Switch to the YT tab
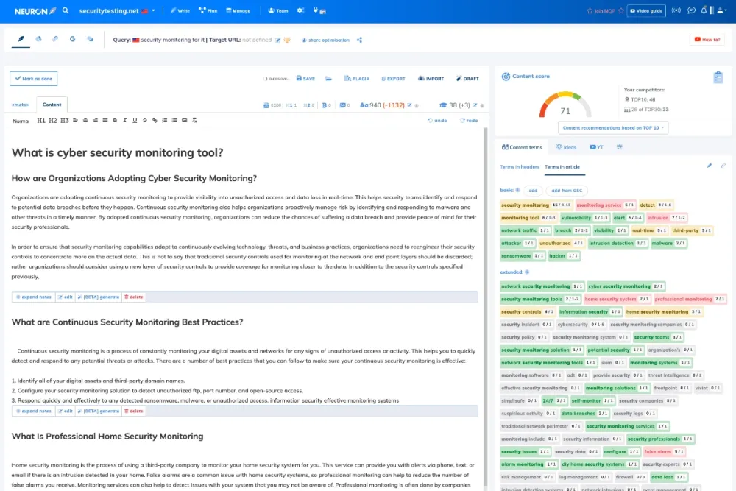The image size is (736, 491). (597, 147)
